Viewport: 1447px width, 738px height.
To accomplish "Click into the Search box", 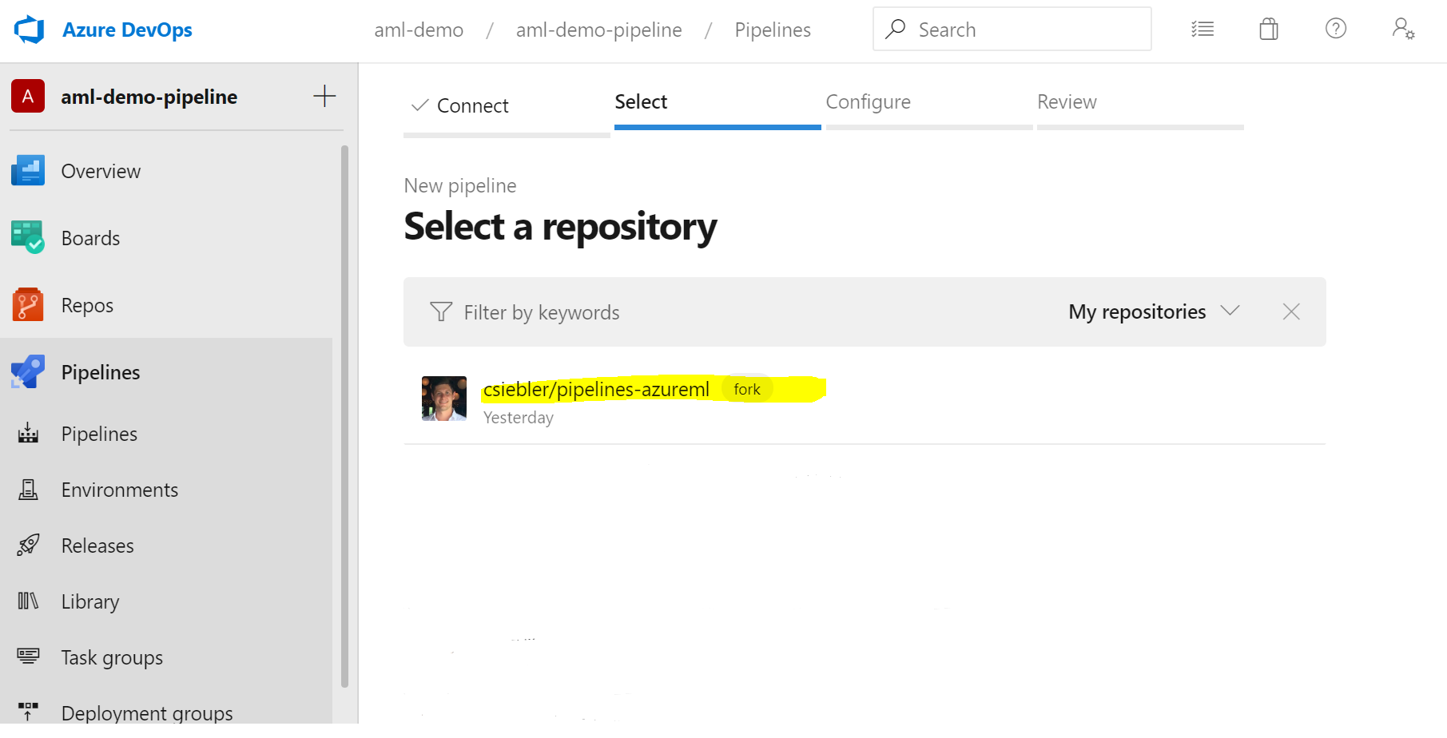I will pos(1012,29).
